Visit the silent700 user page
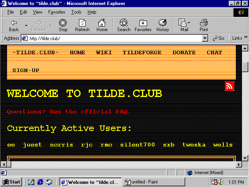Image resolution: width=249 pixels, height=187 pixels. 137,145
